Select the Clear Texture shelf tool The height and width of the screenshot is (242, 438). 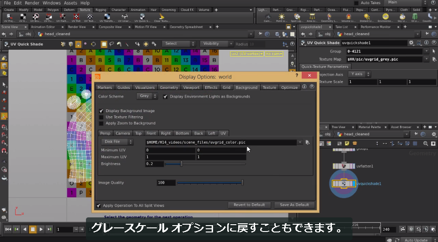point(161,18)
